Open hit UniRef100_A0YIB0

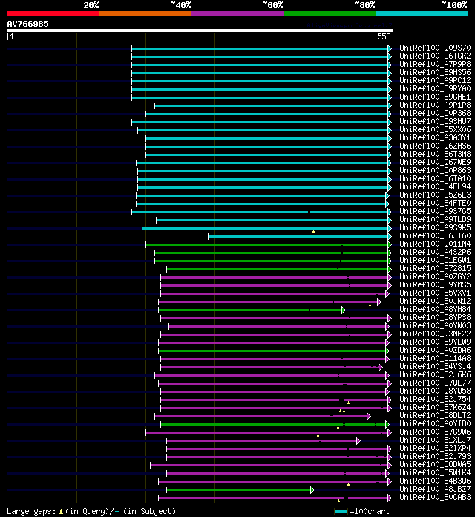click(435, 424)
